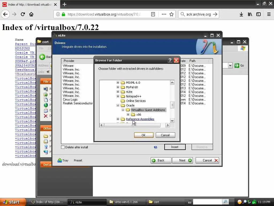Open page actions three-dot menu
Image resolution: width=274 pixels, height=206 pixels.
[x=164, y=14]
